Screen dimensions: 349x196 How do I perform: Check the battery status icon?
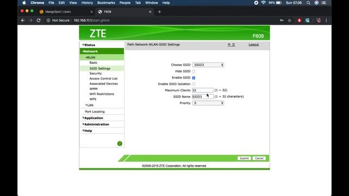[x=279, y=3]
